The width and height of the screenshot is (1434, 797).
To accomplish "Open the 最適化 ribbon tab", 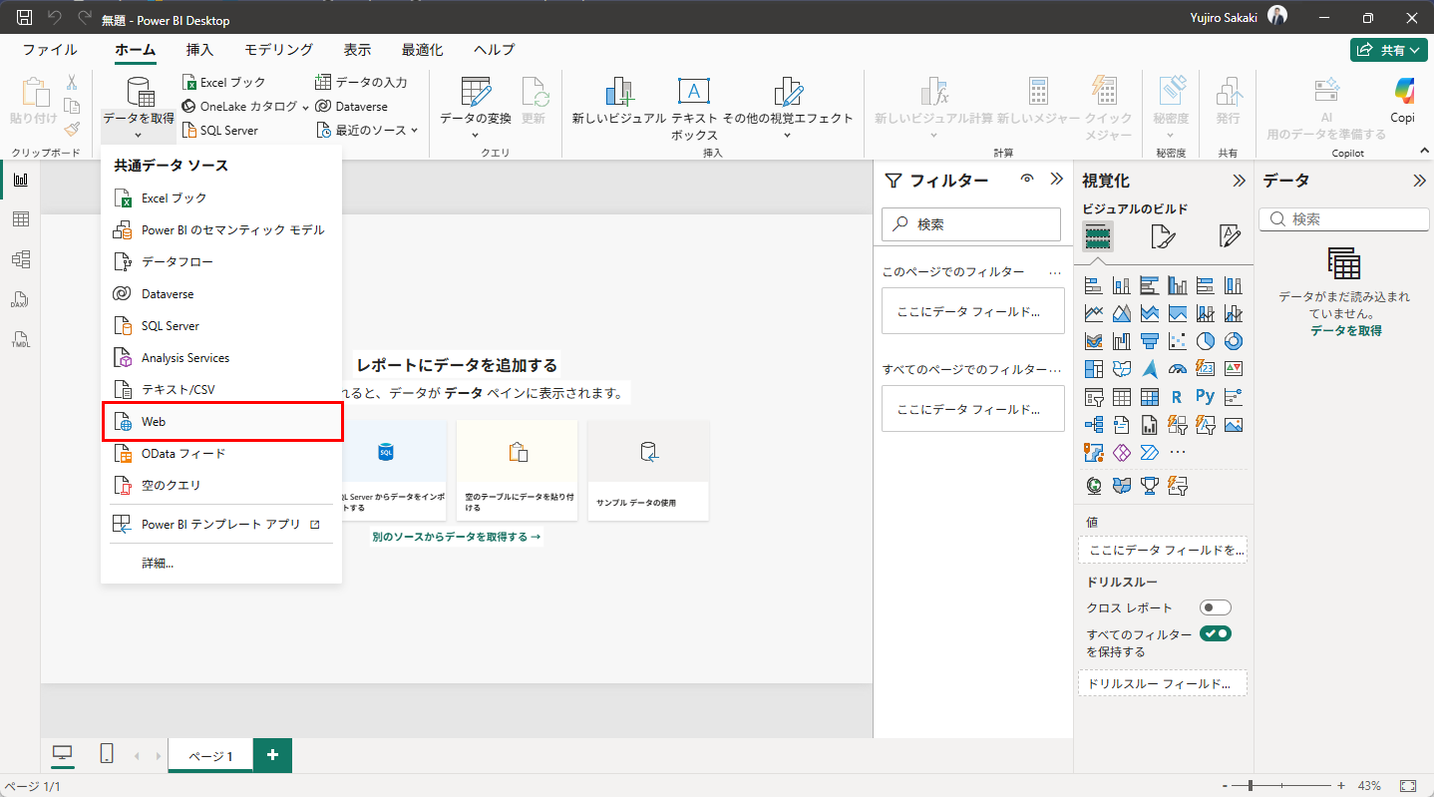I will 423,50.
